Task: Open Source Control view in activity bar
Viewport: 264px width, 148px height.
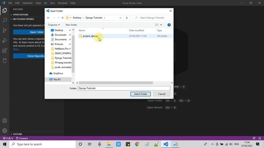Action: pos(5,30)
